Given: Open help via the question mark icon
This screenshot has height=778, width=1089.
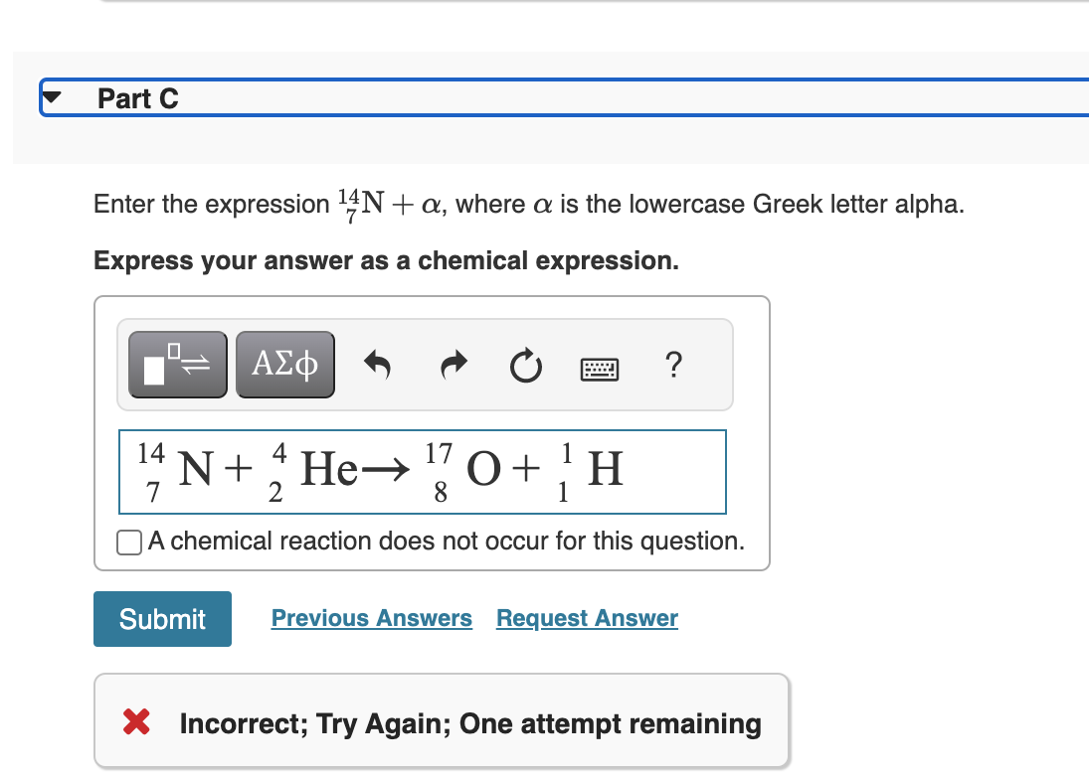Looking at the screenshot, I should pos(673,366).
